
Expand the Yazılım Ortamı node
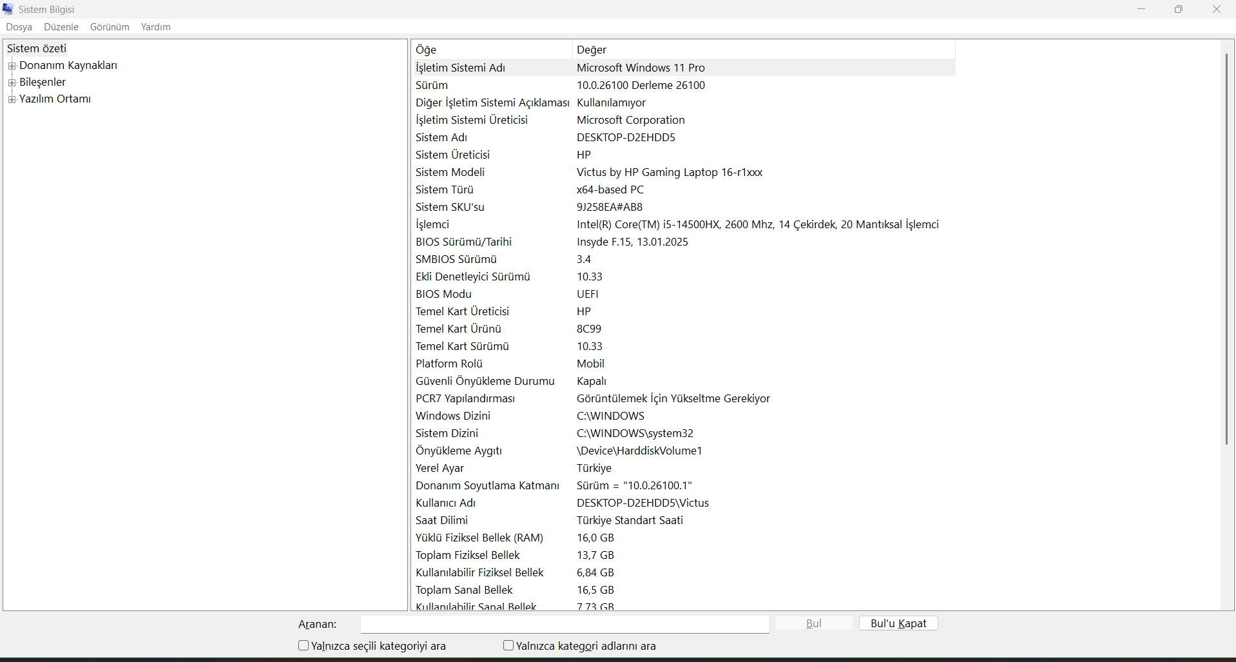(12, 99)
